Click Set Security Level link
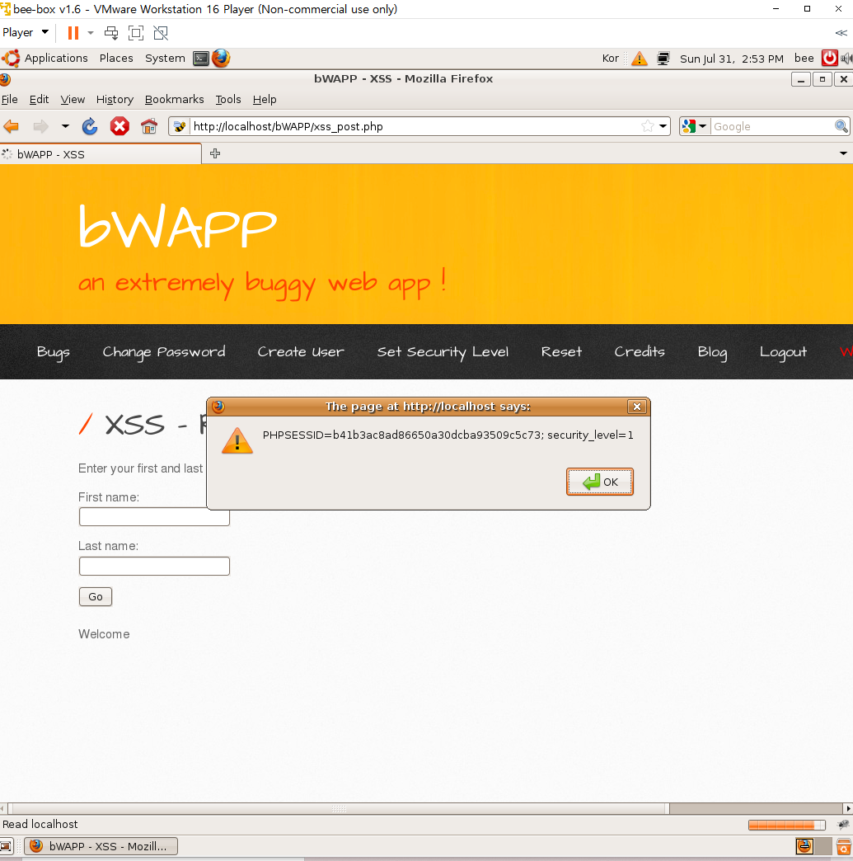This screenshot has height=861, width=853. [x=443, y=352]
